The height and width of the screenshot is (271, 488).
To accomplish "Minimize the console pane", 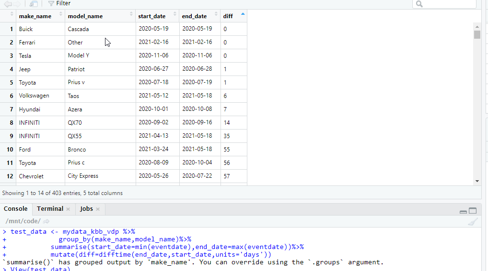I will [463, 211].
